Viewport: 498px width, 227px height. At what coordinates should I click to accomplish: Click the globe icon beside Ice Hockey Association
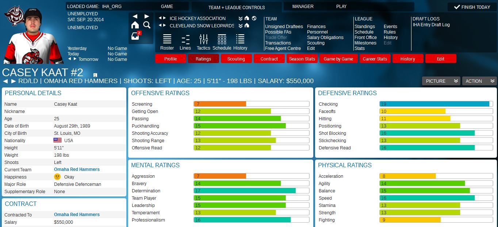tap(254, 18)
